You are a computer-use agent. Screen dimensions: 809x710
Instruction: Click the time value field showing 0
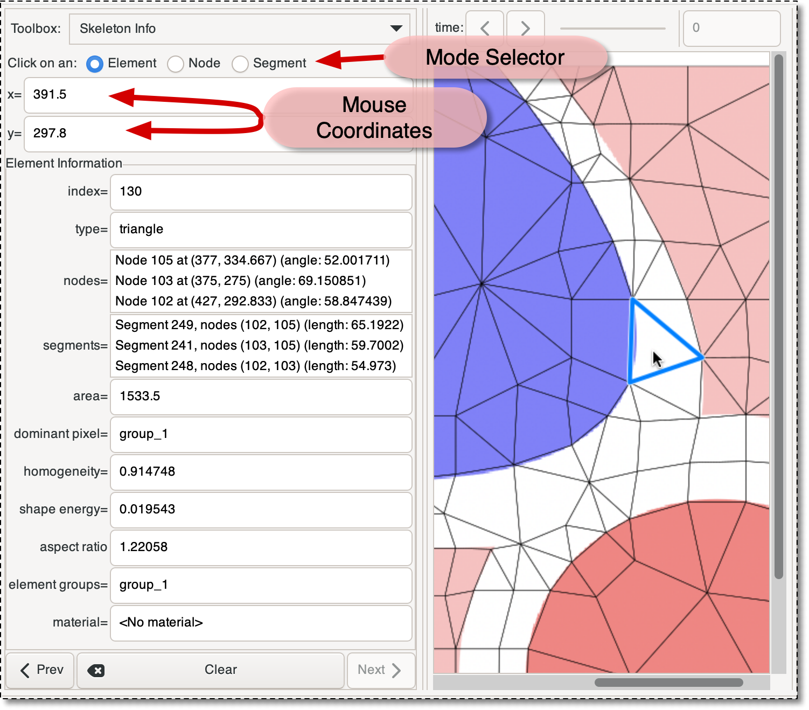pyautogui.click(x=731, y=29)
